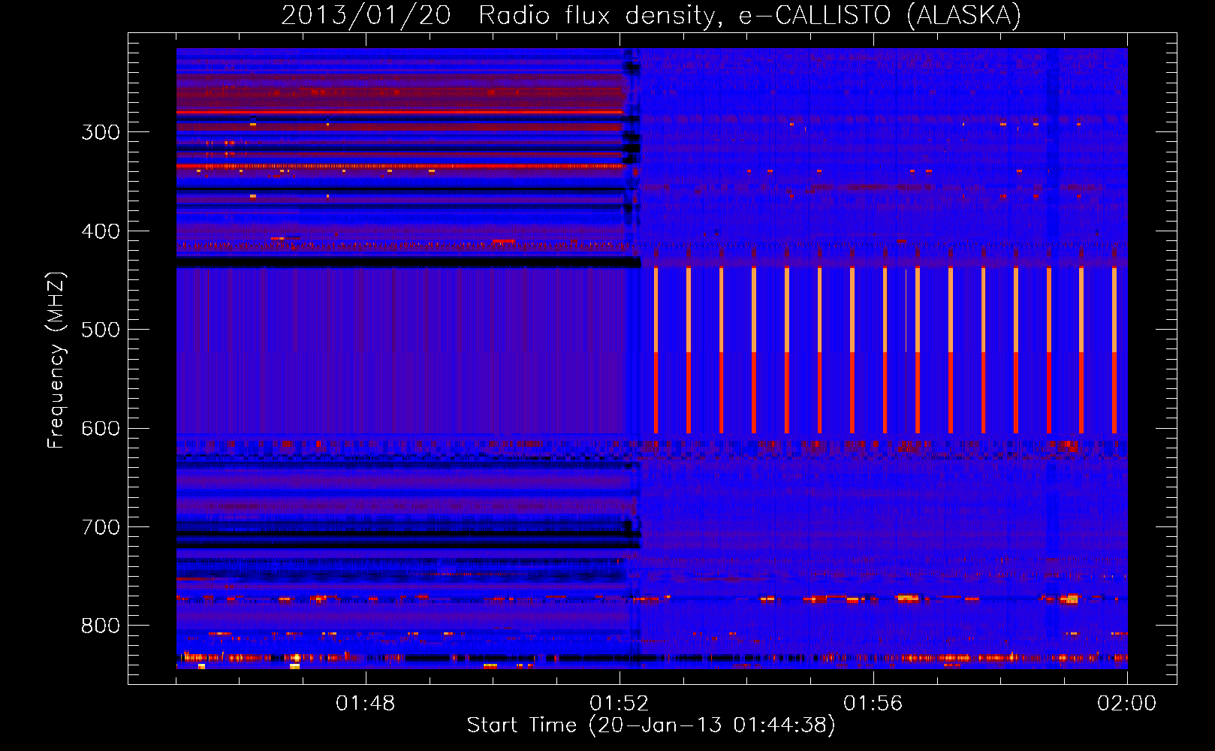Click the 300 frequency tick label
The height and width of the screenshot is (751, 1215).
[x=101, y=132]
